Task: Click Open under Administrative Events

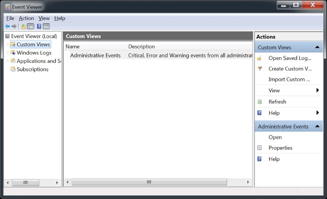Action: (275, 137)
